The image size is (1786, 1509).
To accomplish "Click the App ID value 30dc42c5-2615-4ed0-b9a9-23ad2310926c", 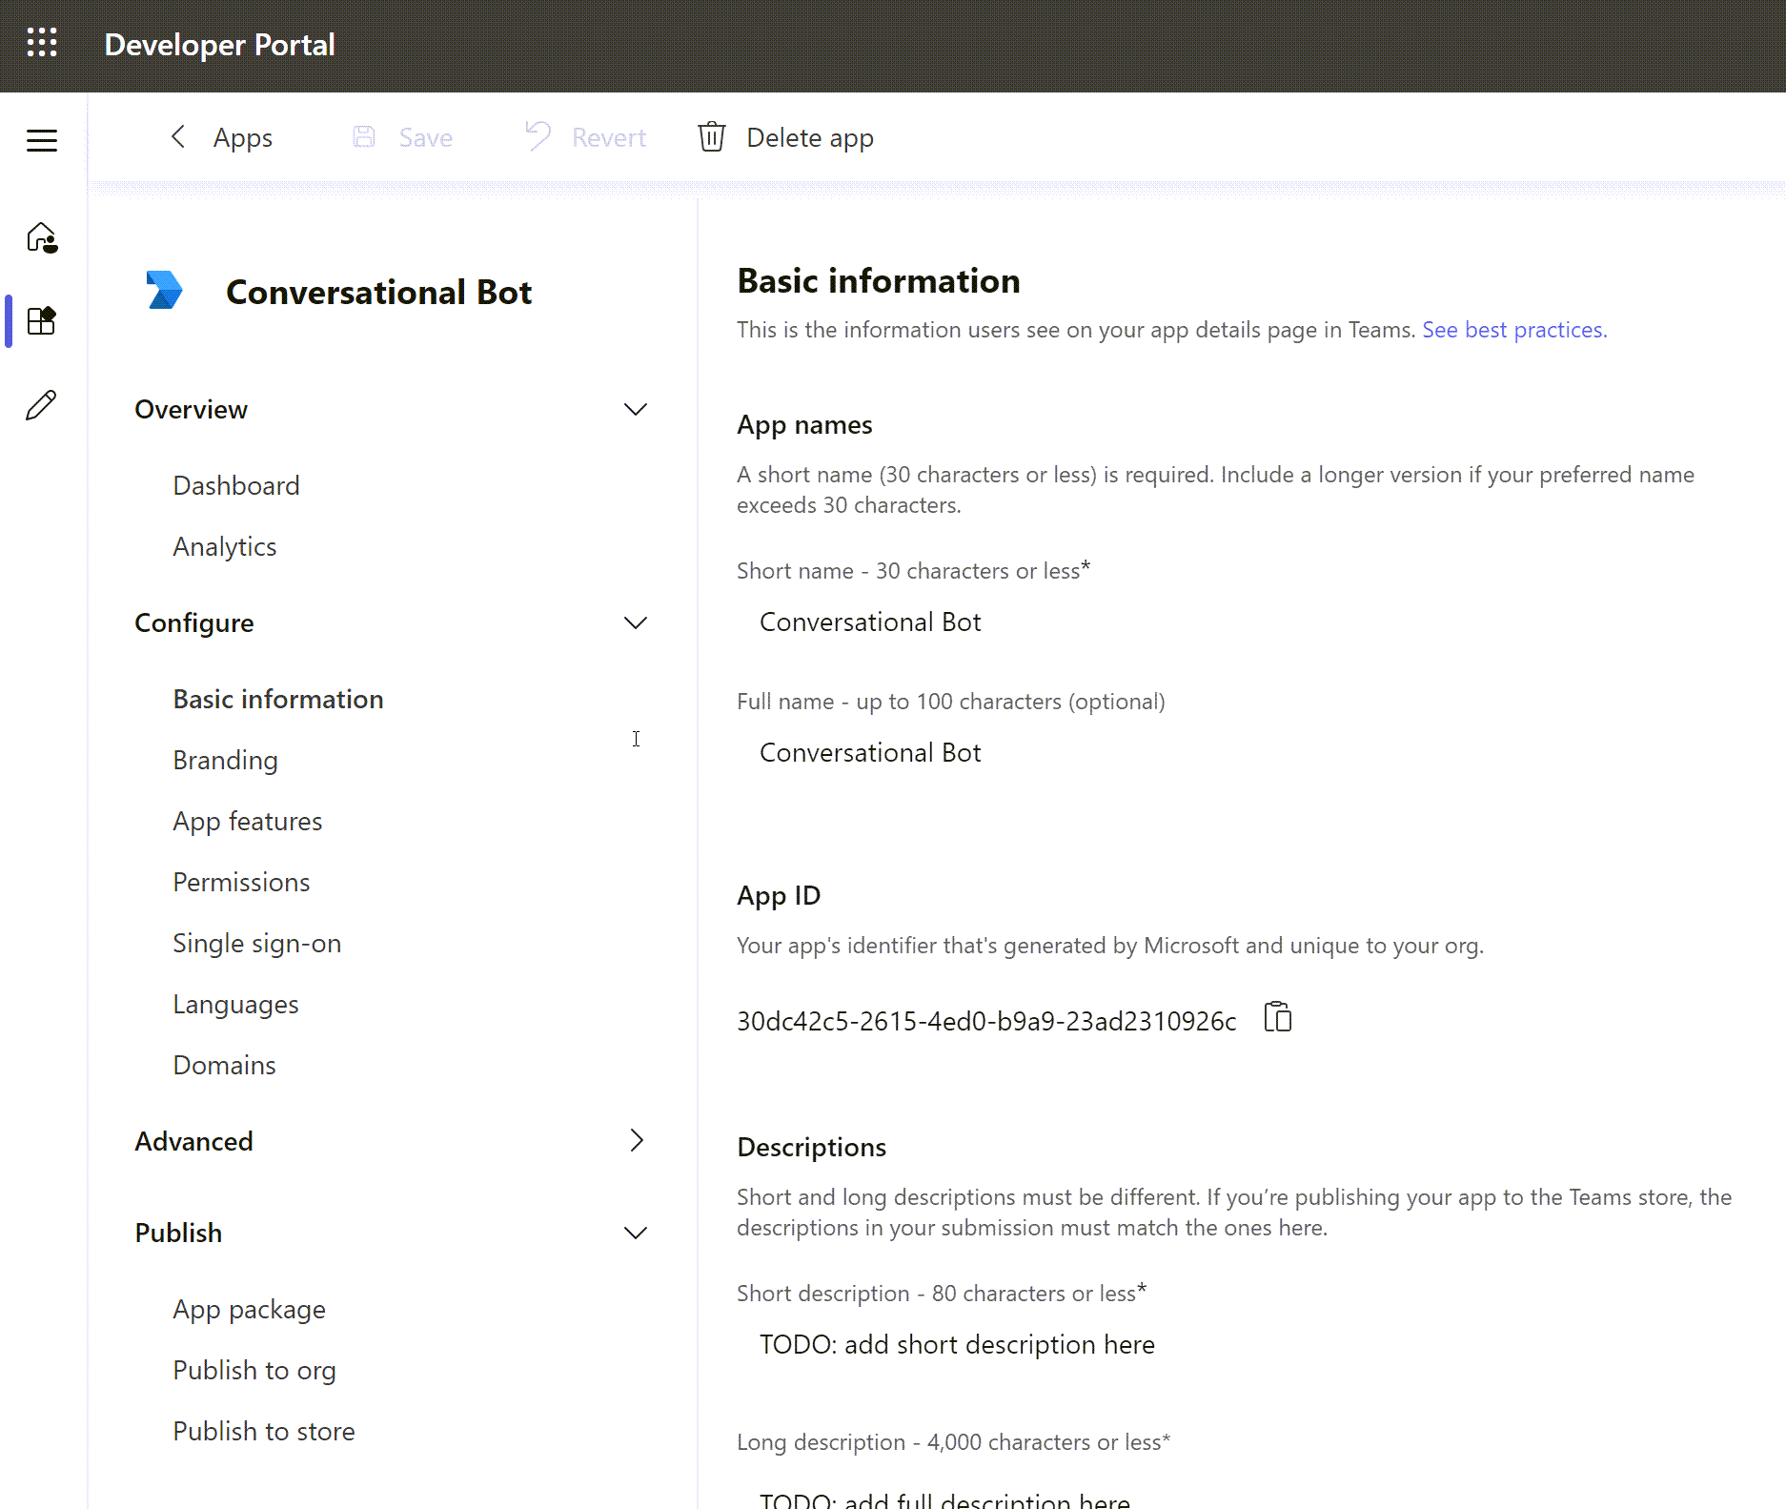I will tap(986, 1021).
